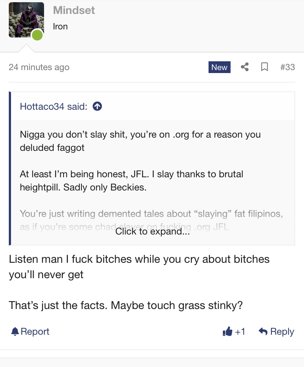This screenshot has height=367, width=304.
Task: Click the up-arrow icon beside Hottaco34 said
Action: [97, 106]
